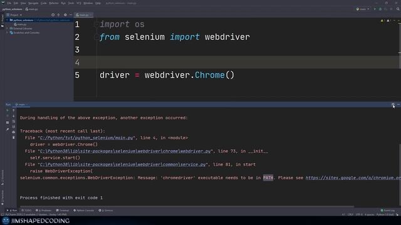Toggle soft-wrap icon in Run panel

click(14, 121)
